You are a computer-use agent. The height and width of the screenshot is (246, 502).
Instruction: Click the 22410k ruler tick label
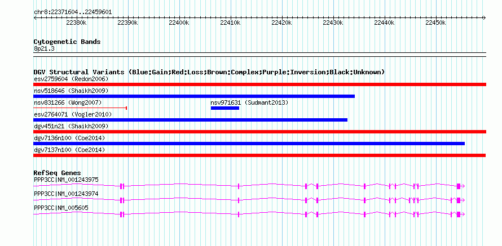(x=230, y=23)
